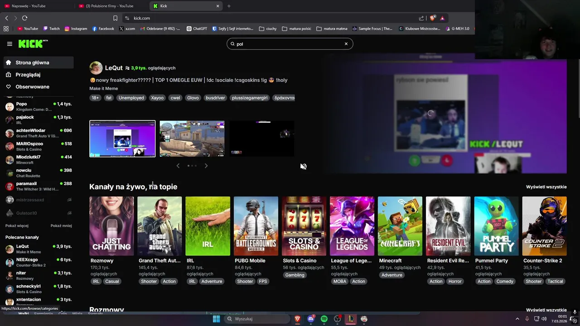Open Mlodziutki7 channel in sidebar
The height and width of the screenshot is (326, 580).
click(39, 159)
